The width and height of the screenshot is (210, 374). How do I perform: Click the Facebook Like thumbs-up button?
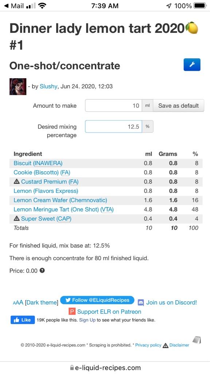[x=23, y=320]
